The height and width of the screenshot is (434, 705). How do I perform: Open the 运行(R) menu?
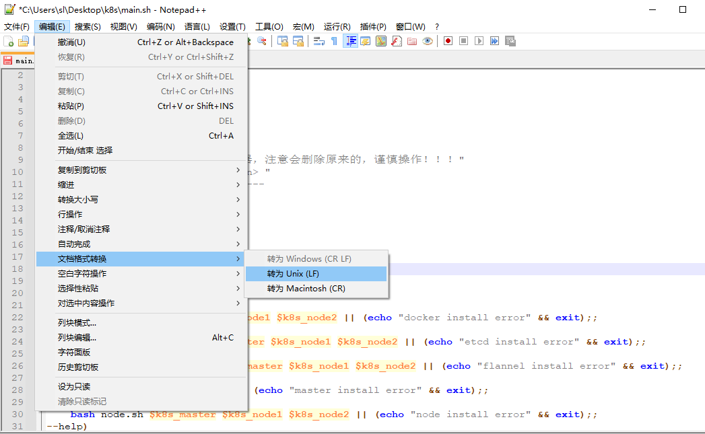pyautogui.click(x=337, y=27)
